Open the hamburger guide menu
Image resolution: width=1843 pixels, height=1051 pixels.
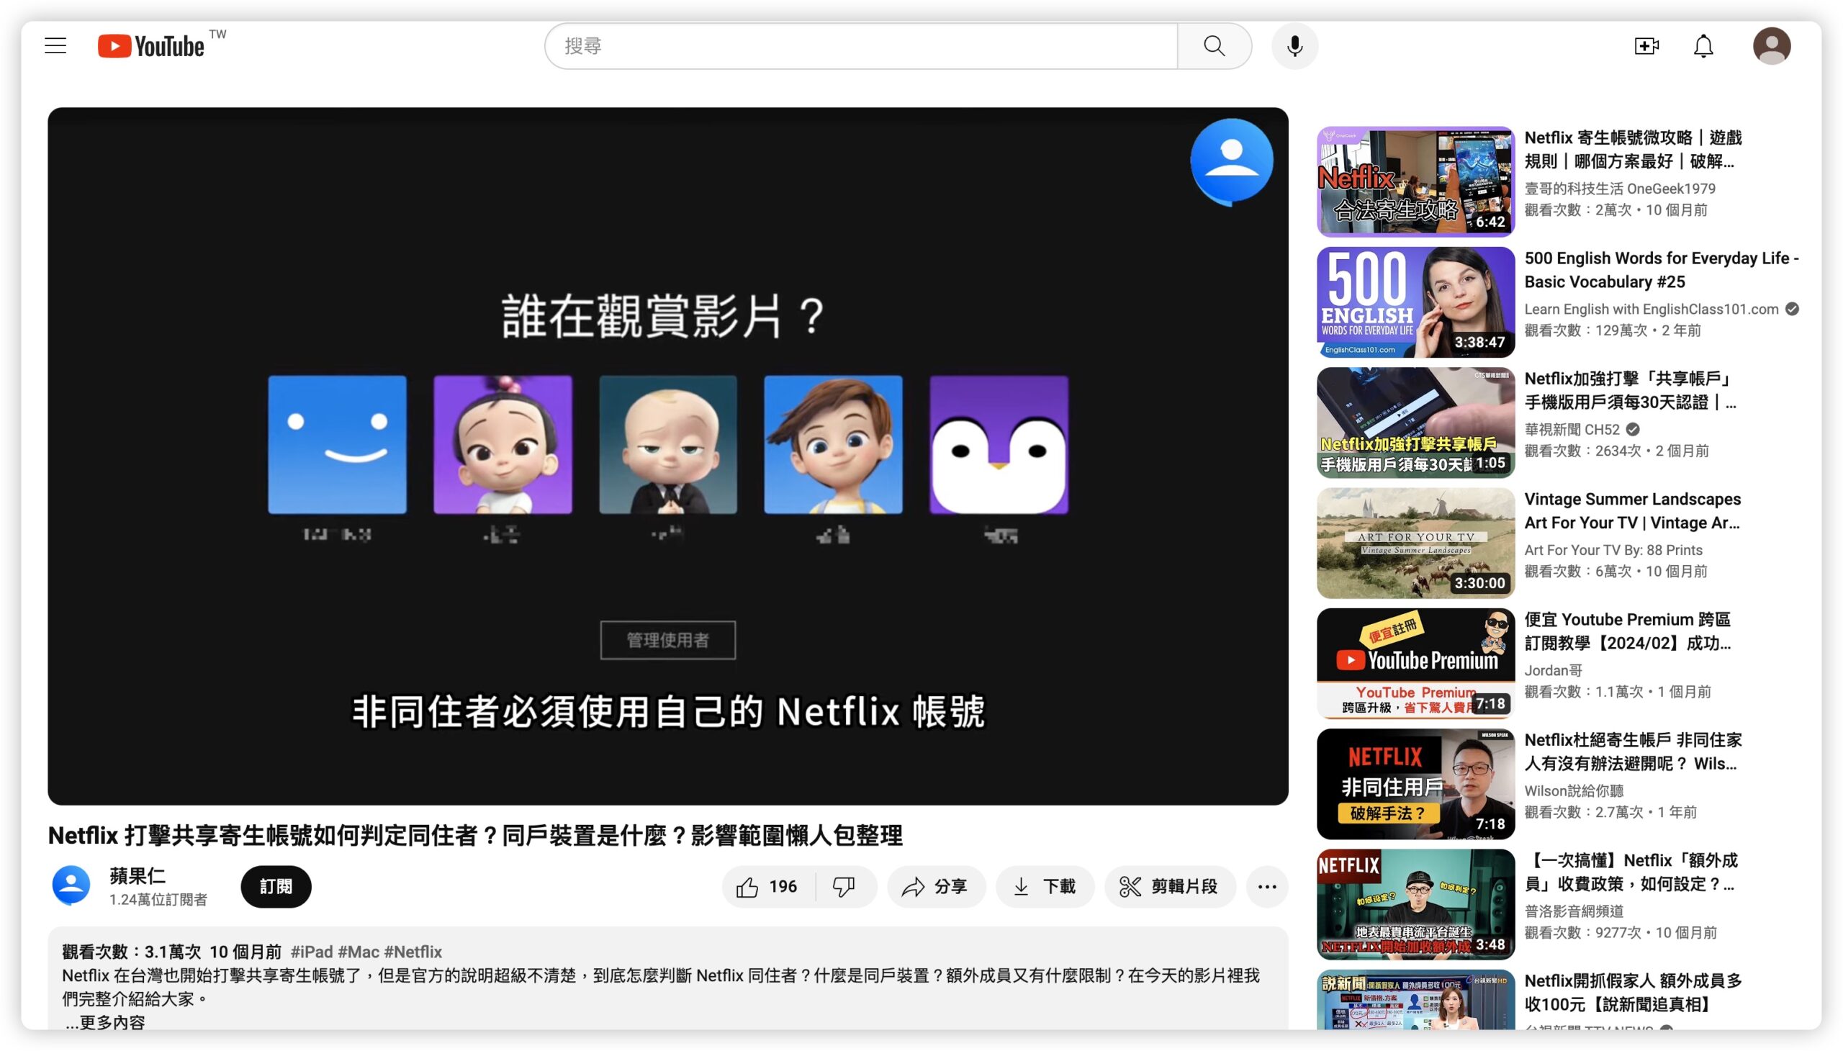(x=55, y=46)
